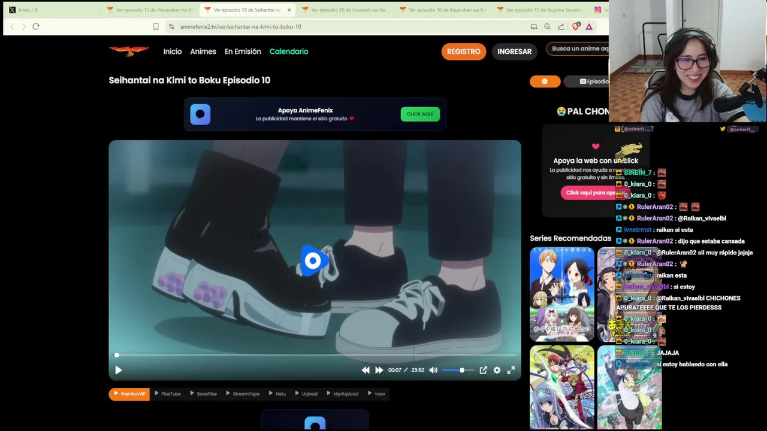Bookmark the page with the bookmark icon
The width and height of the screenshot is (767, 431).
tap(156, 26)
